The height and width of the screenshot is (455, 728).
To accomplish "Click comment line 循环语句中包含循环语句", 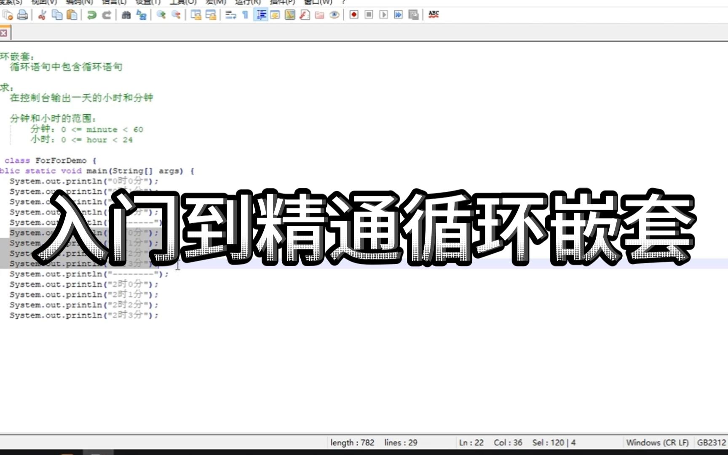I will tap(66, 67).
